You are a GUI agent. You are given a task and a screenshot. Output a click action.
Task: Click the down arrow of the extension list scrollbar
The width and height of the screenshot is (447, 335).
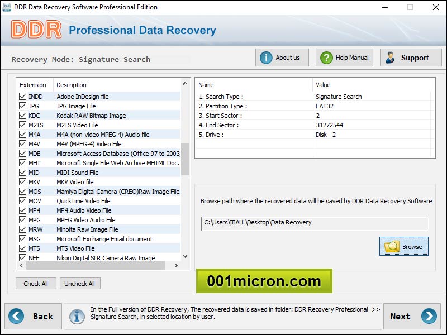(185, 256)
